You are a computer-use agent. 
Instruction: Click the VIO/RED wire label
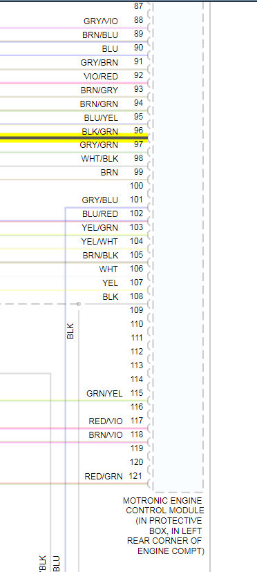tap(101, 77)
